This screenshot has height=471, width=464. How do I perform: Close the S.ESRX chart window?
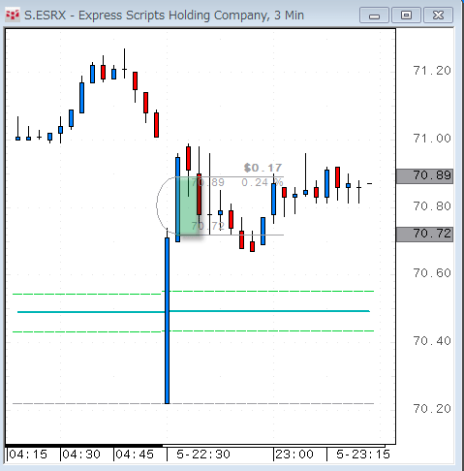click(x=438, y=16)
